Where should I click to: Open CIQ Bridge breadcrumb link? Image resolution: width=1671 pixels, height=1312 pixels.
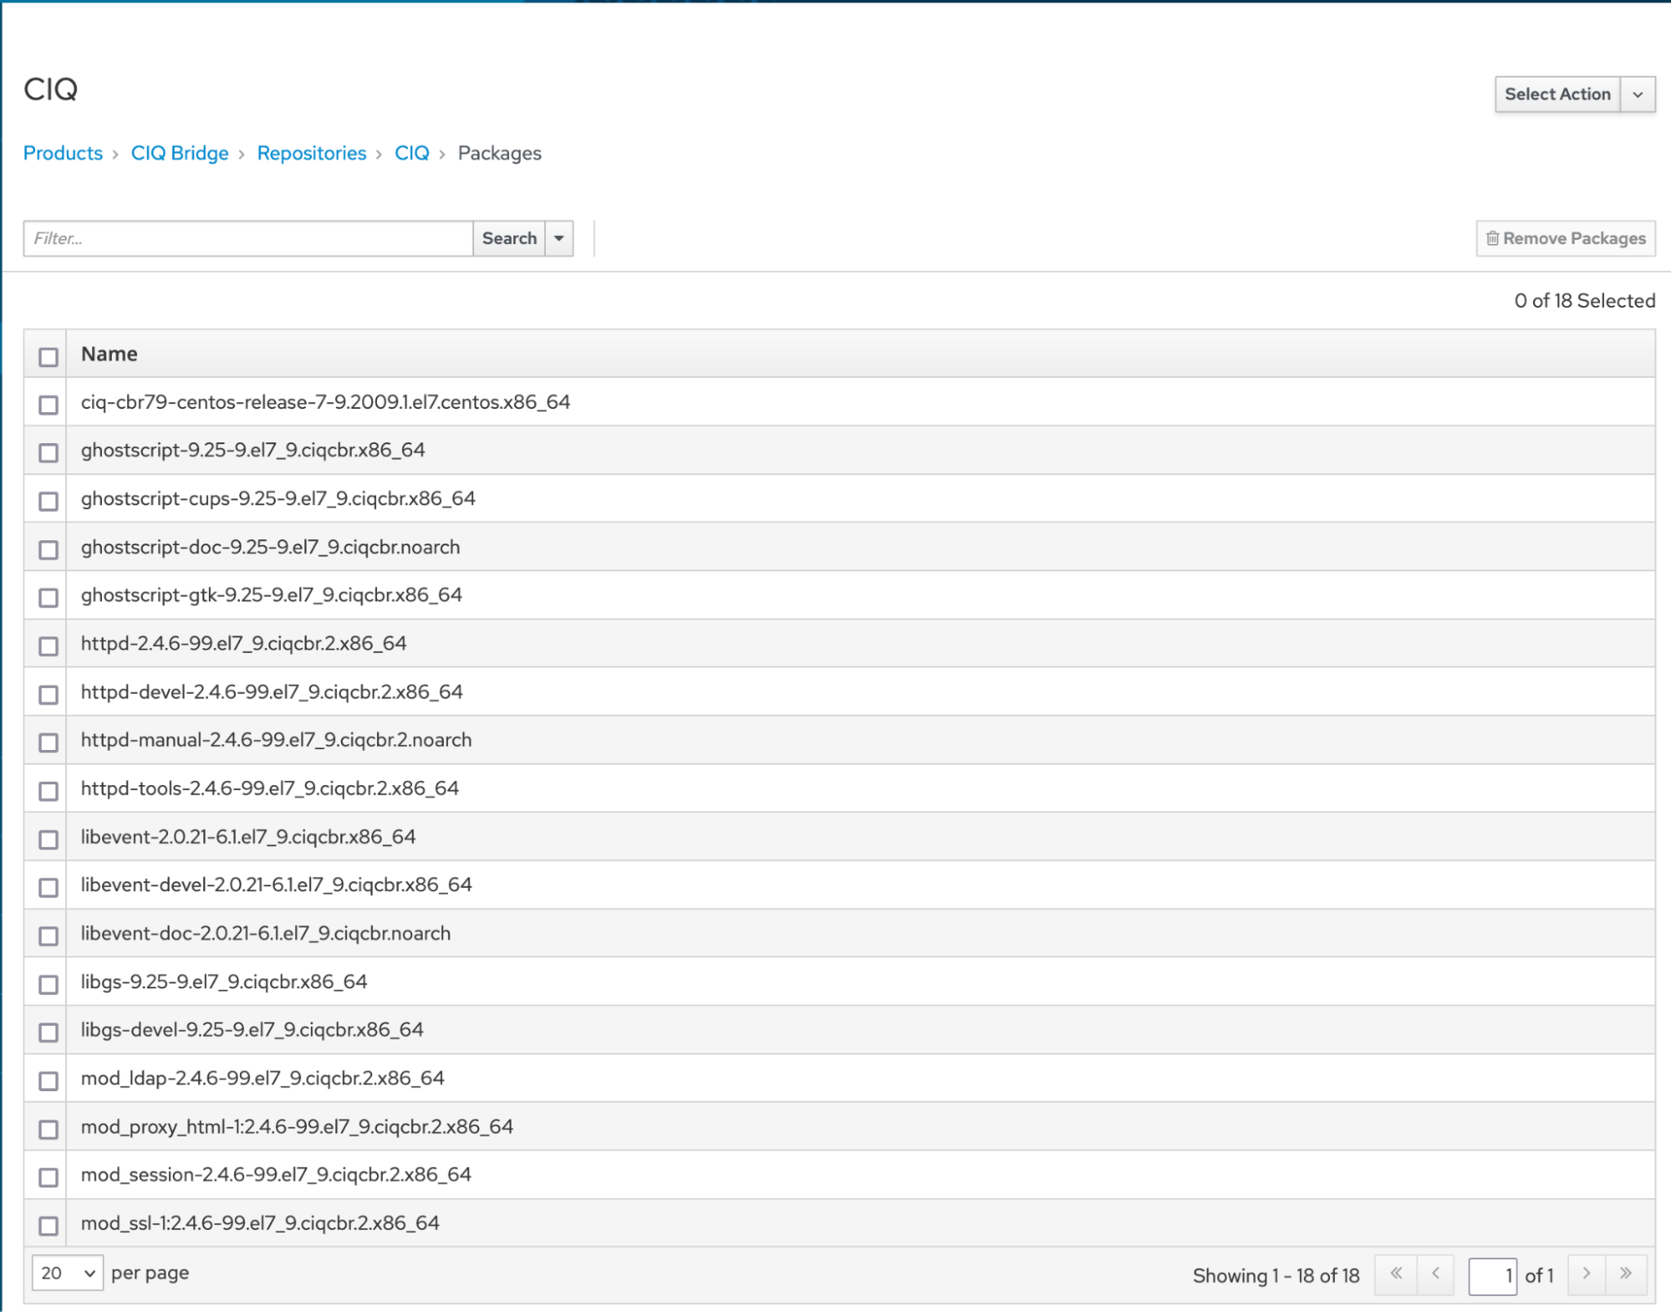pyautogui.click(x=180, y=153)
